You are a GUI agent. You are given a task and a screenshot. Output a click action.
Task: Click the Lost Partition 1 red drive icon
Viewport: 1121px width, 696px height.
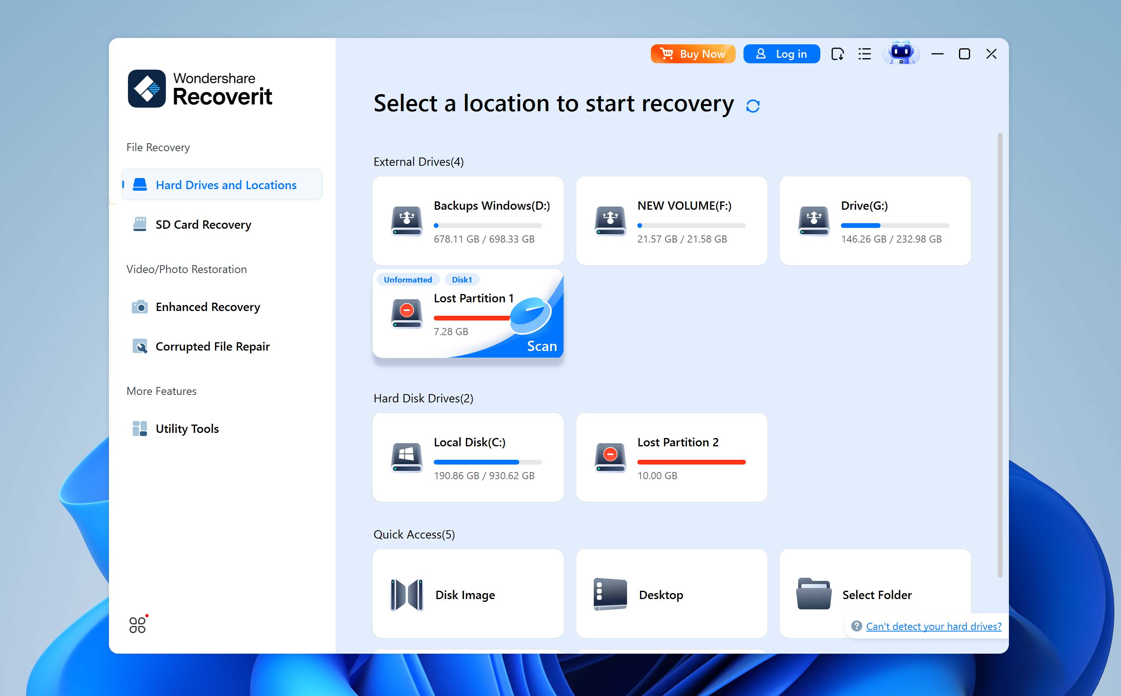pyautogui.click(x=406, y=313)
